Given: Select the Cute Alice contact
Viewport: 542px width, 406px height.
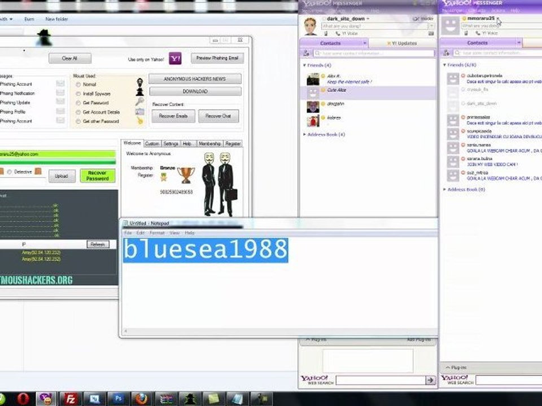Looking at the screenshot, I should coord(368,93).
